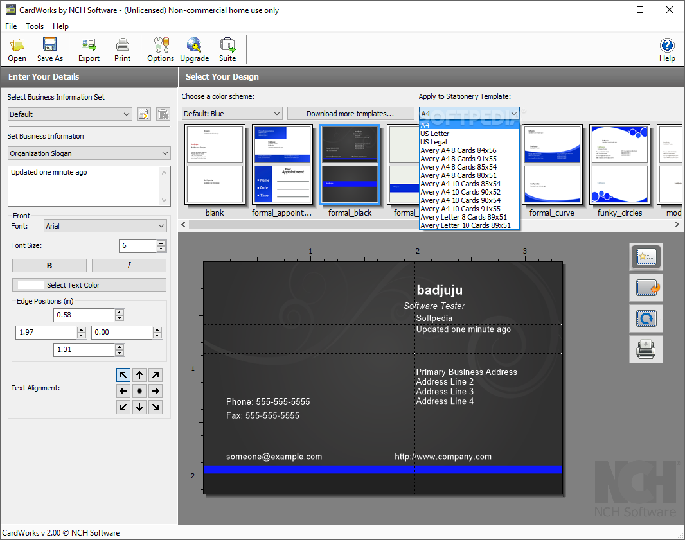Align text to the middle left

123,391
